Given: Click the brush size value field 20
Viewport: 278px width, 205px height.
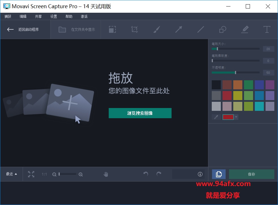Looking at the screenshot, I should [x=268, y=49].
